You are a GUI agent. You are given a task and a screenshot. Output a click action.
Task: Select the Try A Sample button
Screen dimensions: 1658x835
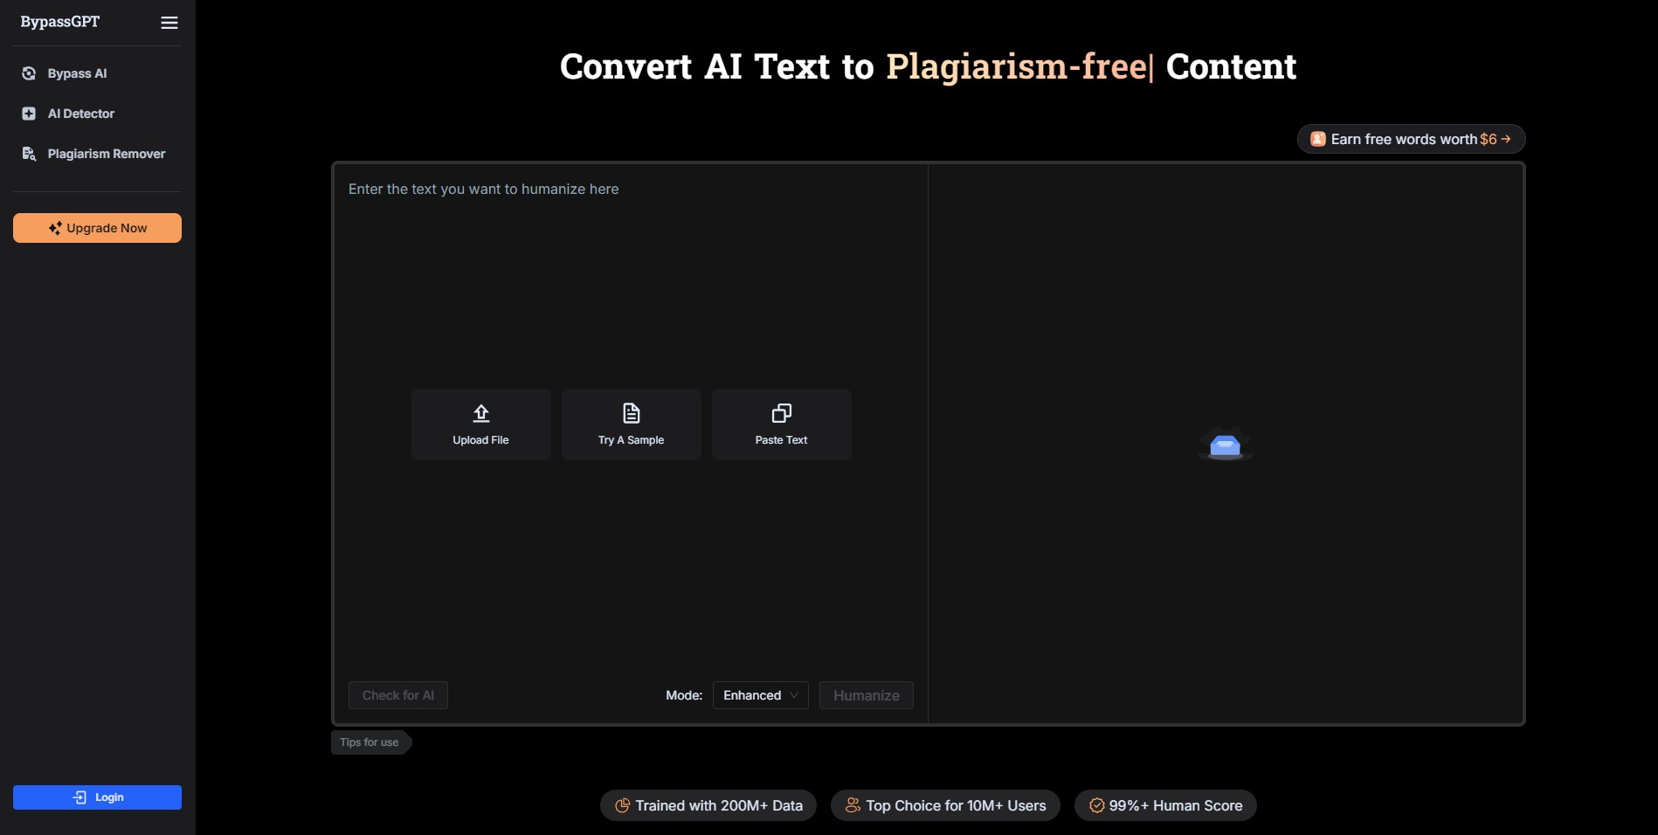tap(632, 424)
